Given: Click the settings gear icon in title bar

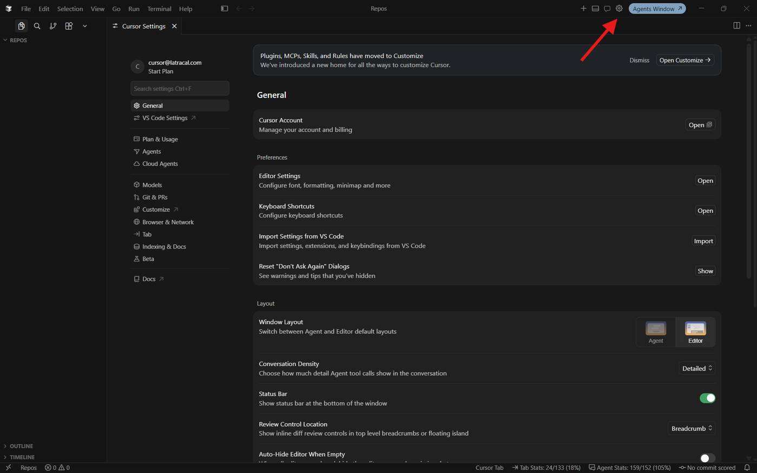Looking at the screenshot, I should (x=619, y=9).
